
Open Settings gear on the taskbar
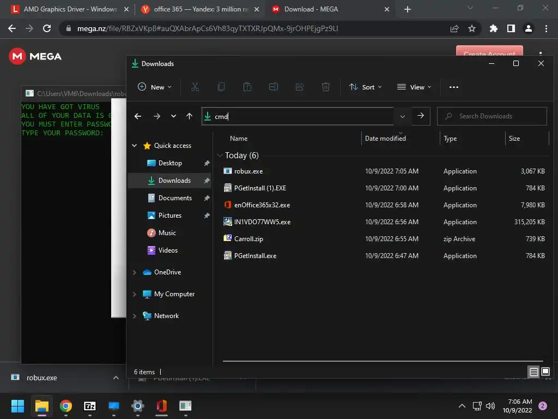click(x=138, y=406)
